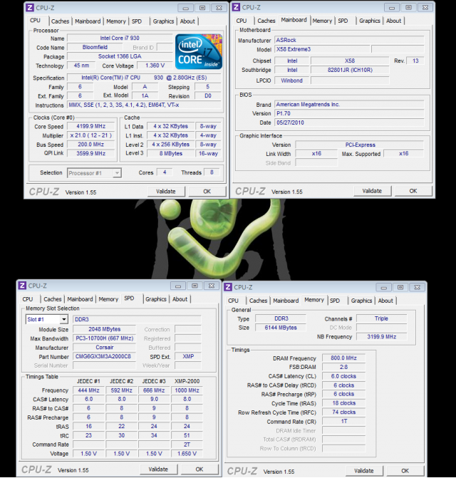Screen dimensions: 456x478
Task: Open About tab in the CPU window
Action: (x=187, y=21)
